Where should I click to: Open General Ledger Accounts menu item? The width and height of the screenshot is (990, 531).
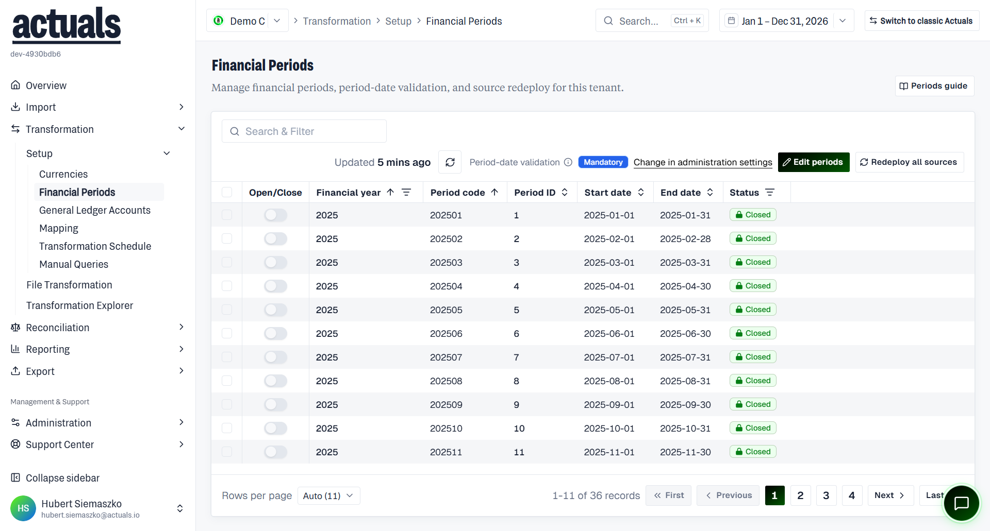(95, 210)
